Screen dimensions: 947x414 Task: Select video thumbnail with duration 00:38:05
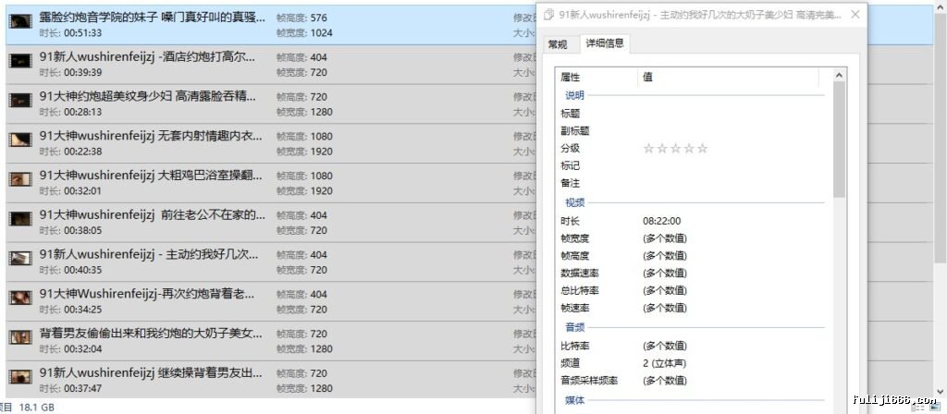point(20,218)
